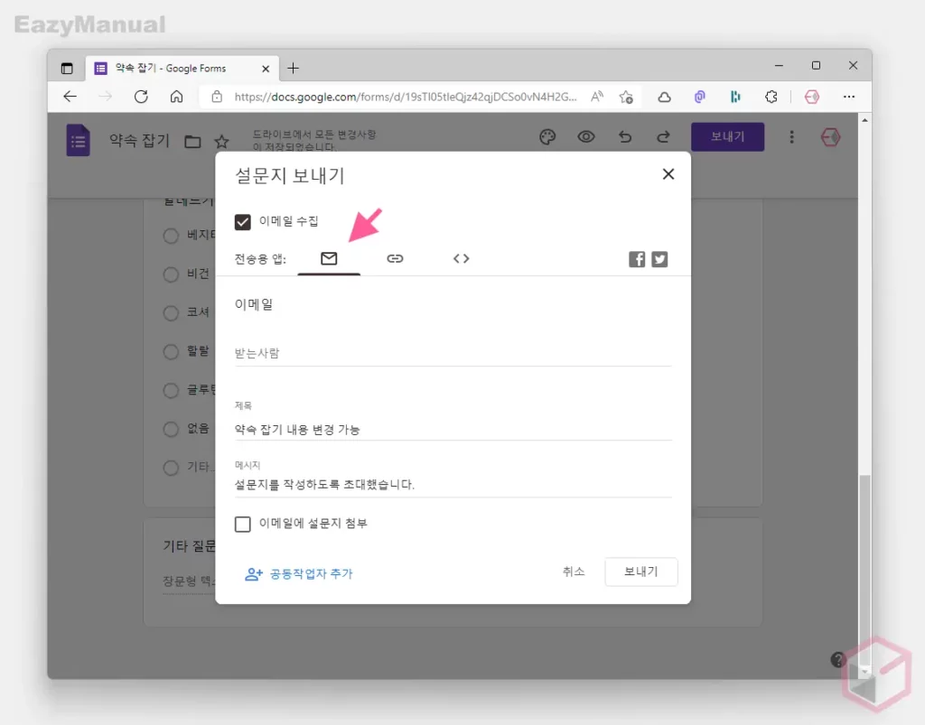
Task: Open the form's three-dot options menu
Action: tap(791, 136)
